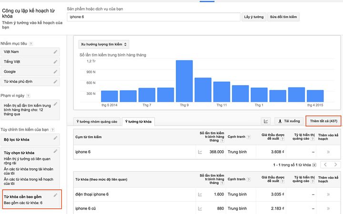The height and width of the screenshot is (214, 343).
Task: Click the 1.600 search volume value
Action: [219, 194]
